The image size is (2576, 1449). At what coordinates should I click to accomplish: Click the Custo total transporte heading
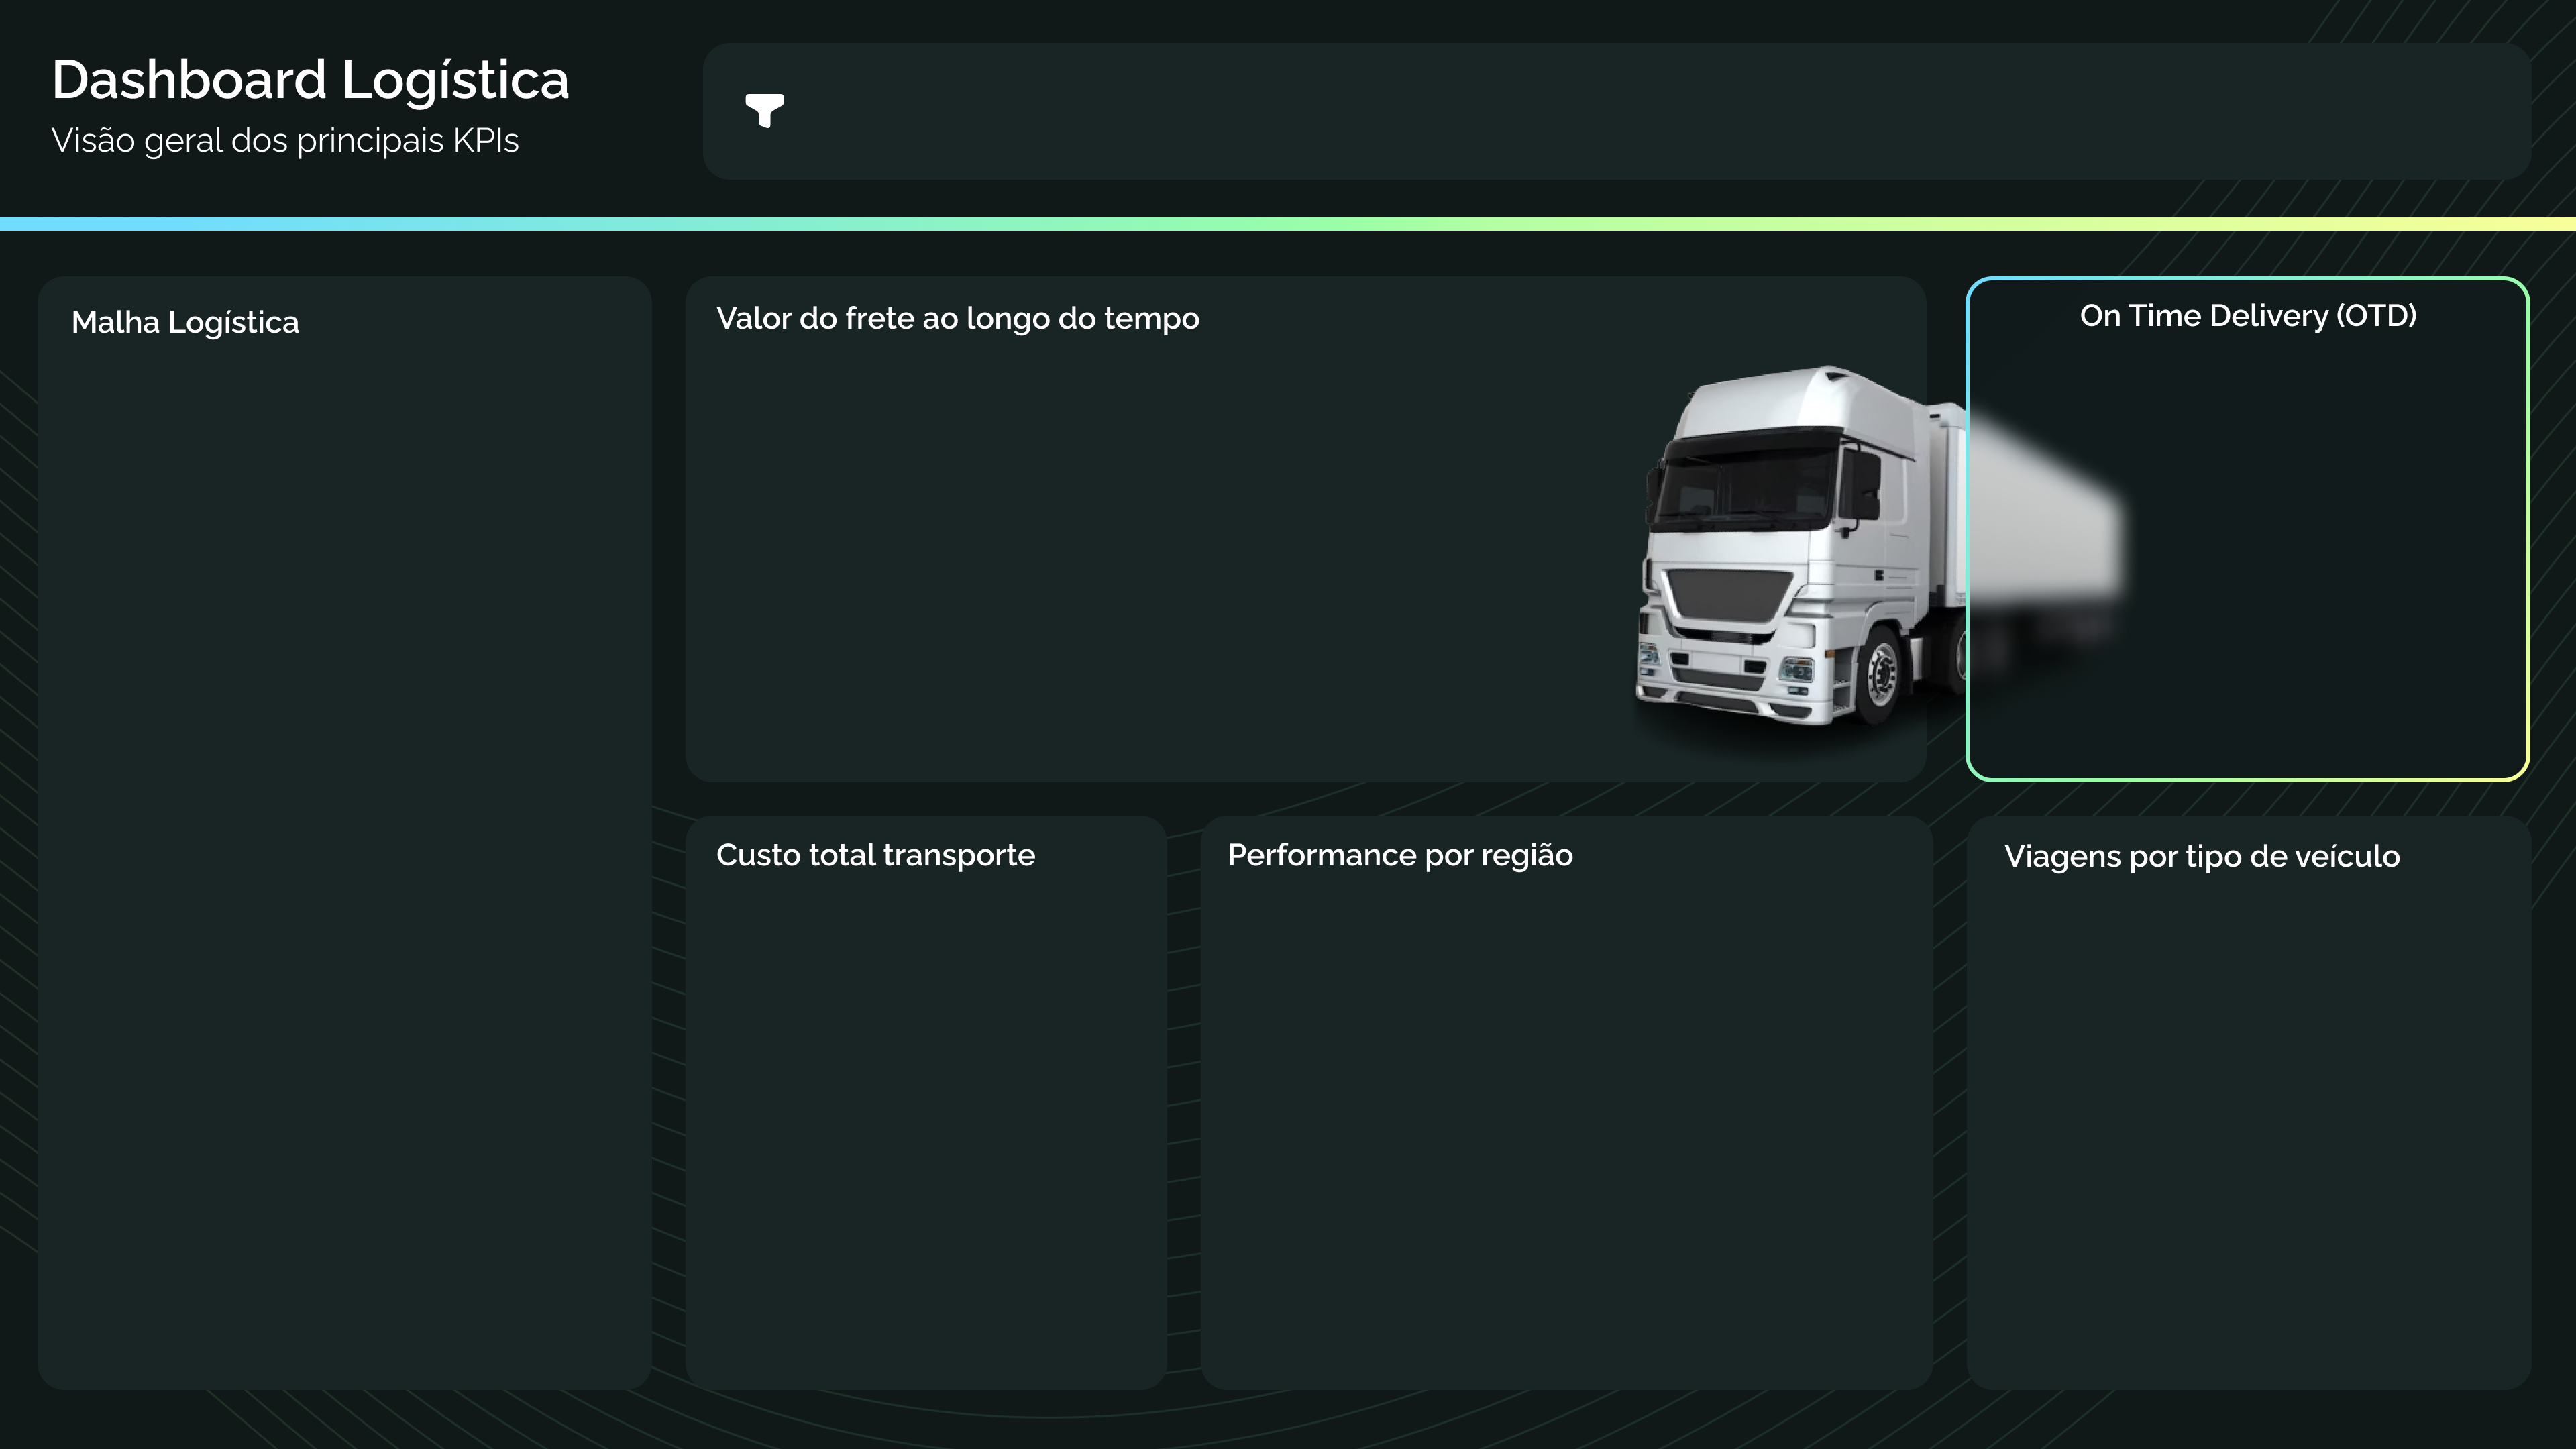[875, 855]
